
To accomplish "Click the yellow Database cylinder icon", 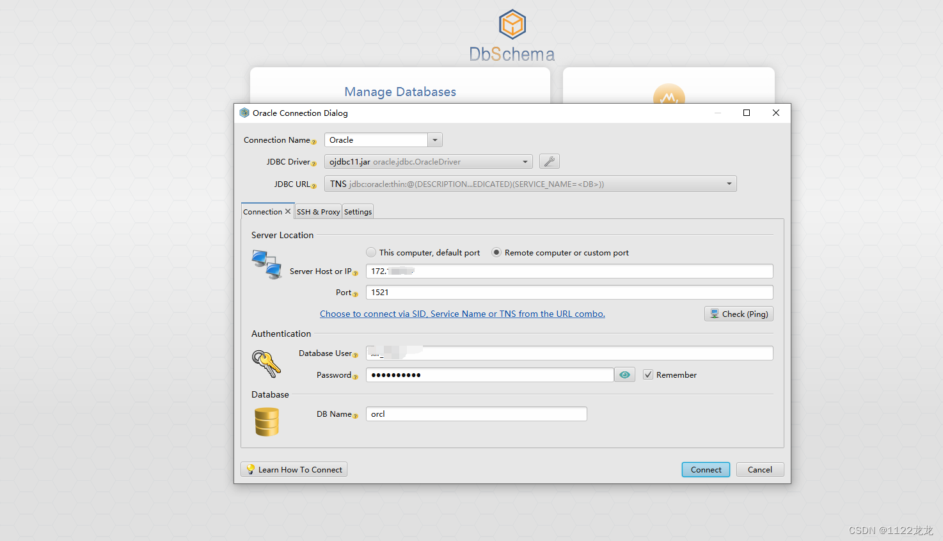I will click(x=267, y=422).
